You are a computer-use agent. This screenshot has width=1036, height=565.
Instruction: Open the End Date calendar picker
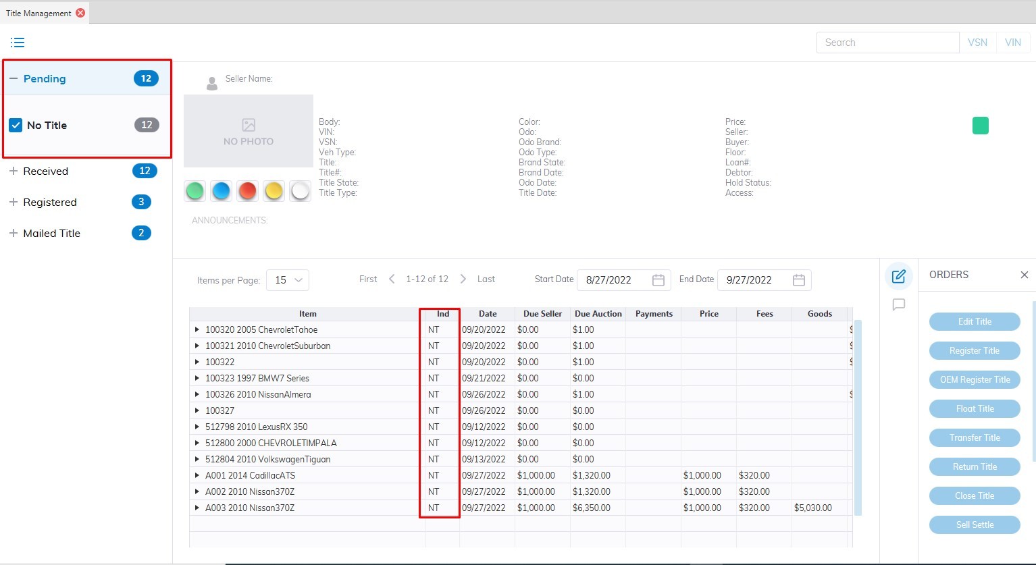tap(798, 280)
